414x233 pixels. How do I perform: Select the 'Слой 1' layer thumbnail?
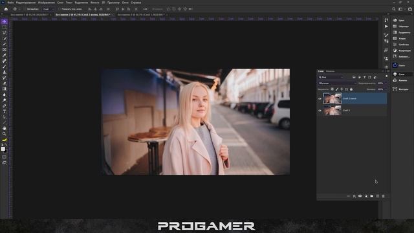(332, 111)
